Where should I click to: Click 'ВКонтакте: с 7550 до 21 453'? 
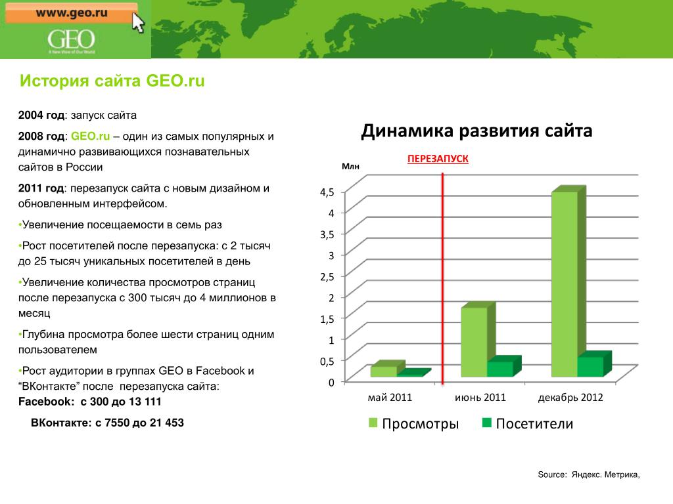(x=107, y=423)
